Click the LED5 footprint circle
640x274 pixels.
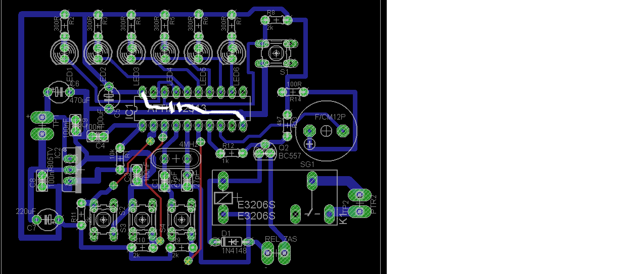click(198, 52)
